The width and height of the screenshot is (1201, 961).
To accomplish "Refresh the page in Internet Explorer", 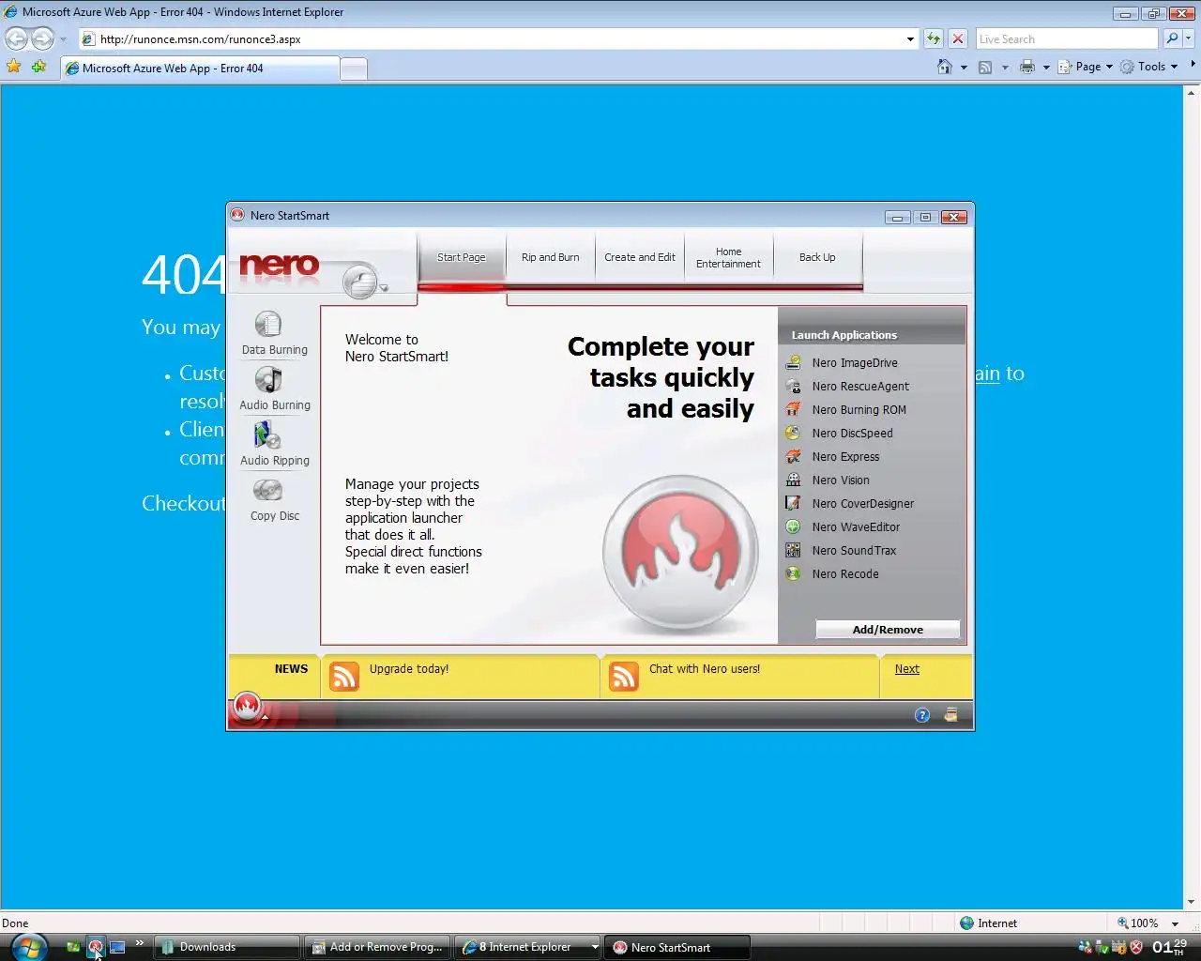I will (934, 38).
